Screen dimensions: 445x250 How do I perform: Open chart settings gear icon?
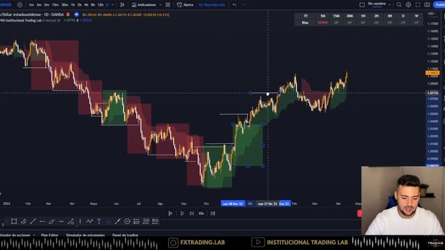(408, 5)
